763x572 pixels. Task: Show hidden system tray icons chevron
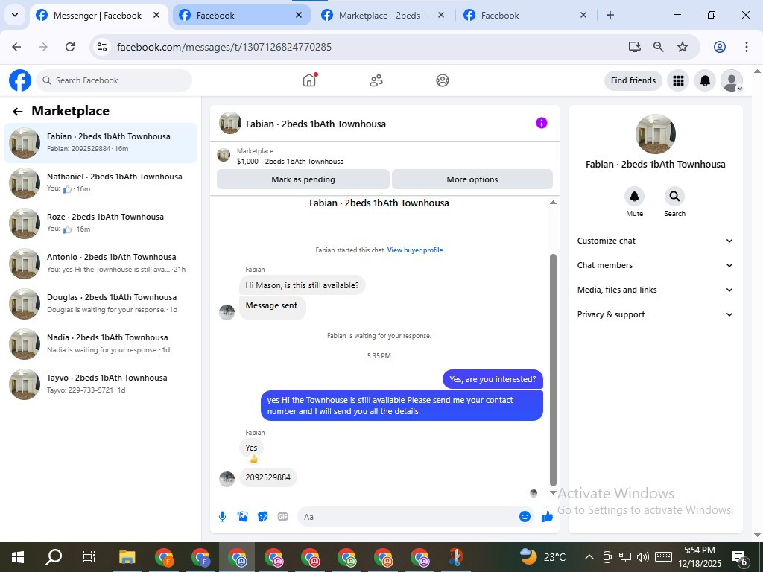[x=589, y=557]
